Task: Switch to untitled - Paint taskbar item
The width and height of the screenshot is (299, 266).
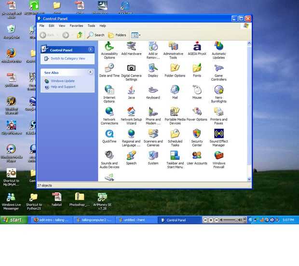Action: click(136, 220)
